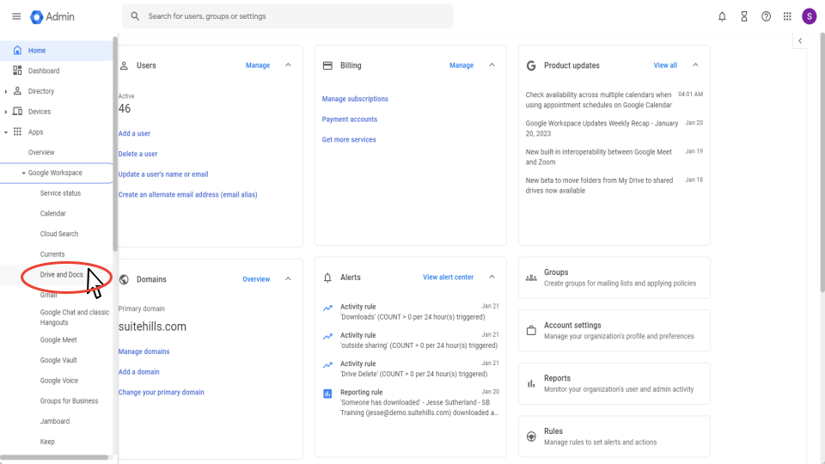Collapse the Billing card chevron
The image size is (825, 464).
point(492,65)
